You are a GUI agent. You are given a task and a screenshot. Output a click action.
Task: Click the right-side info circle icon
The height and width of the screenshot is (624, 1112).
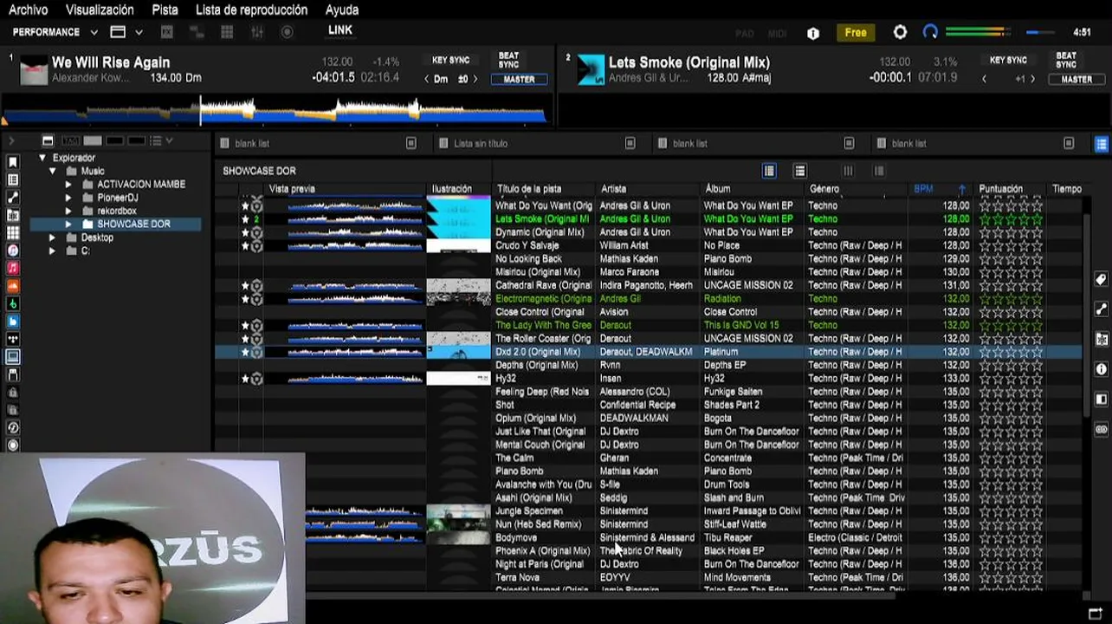(x=1101, y=368)
